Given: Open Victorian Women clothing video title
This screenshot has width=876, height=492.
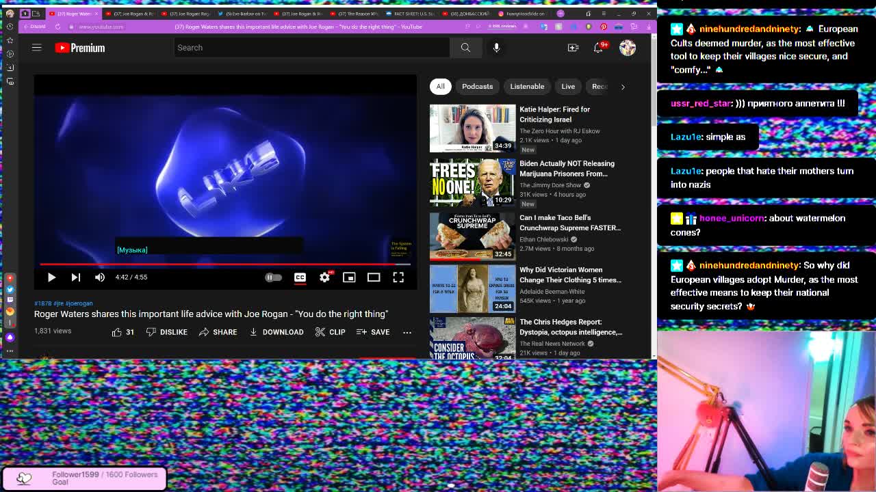Looking at the screenshot, I should 570,275.
